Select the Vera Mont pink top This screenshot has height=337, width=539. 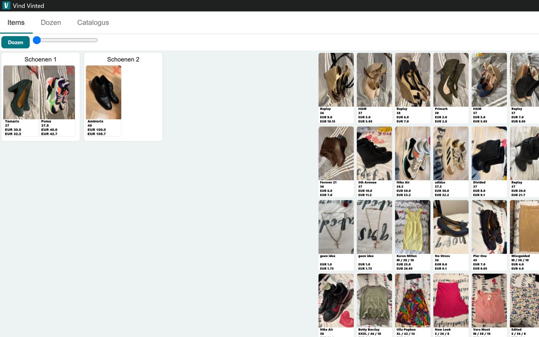[x=489, y=305]
